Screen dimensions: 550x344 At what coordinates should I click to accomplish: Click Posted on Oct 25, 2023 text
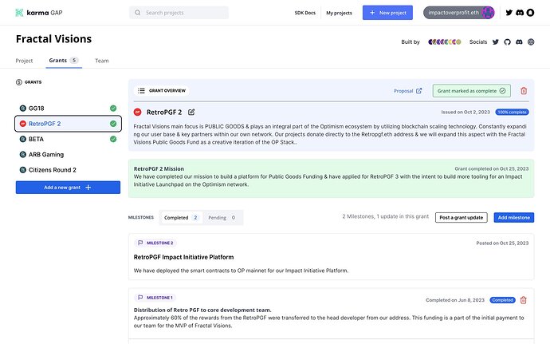[x=502, y=243]
